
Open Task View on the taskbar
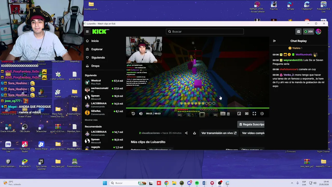click(x=151, y=183)
